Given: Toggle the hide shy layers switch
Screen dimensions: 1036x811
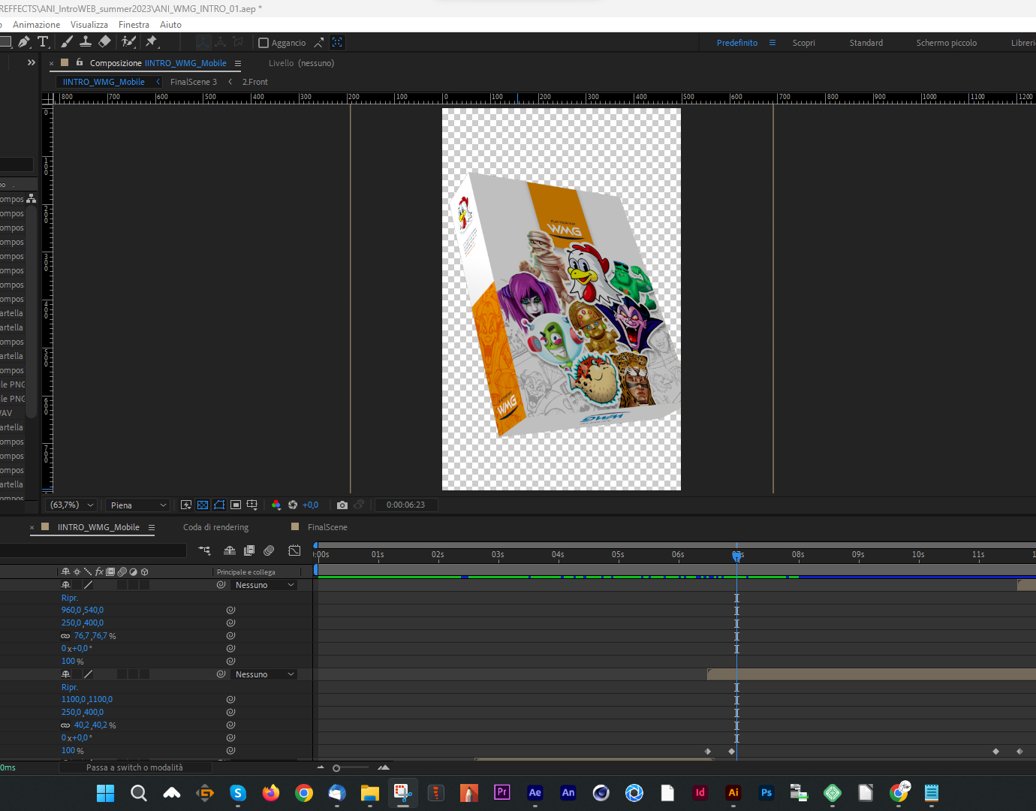Looking at the screenshot, I should coord(230,550).
